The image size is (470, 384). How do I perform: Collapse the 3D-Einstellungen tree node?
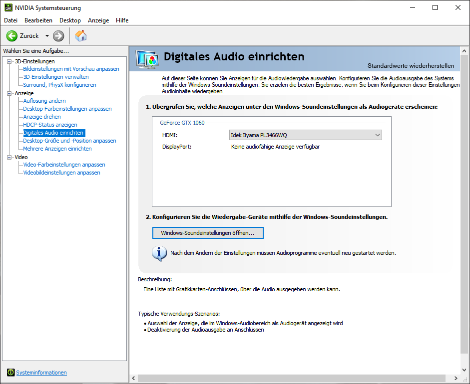[x=9, y=61]
